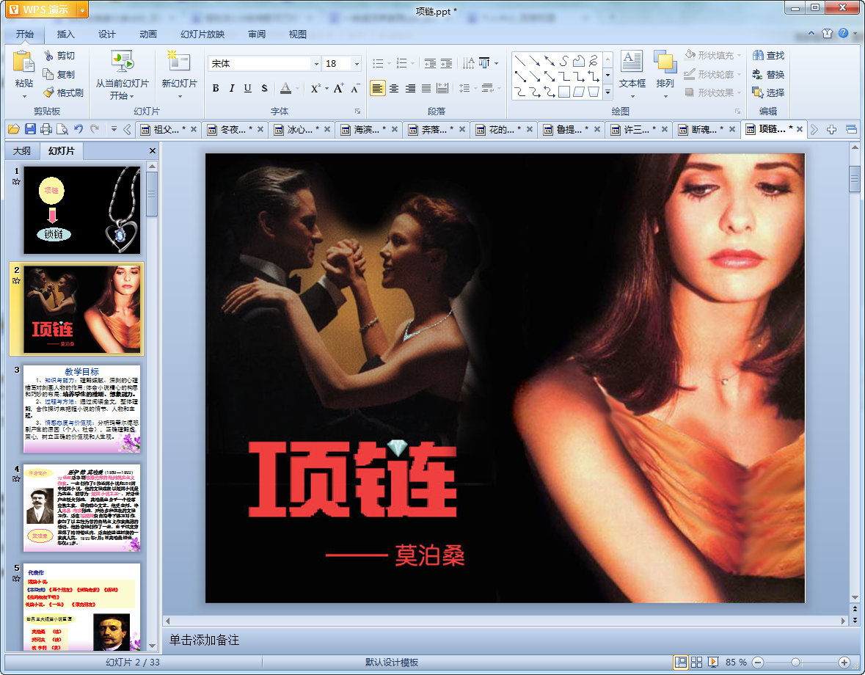Click the Find (查找) binoculars icon

point(758,55)
